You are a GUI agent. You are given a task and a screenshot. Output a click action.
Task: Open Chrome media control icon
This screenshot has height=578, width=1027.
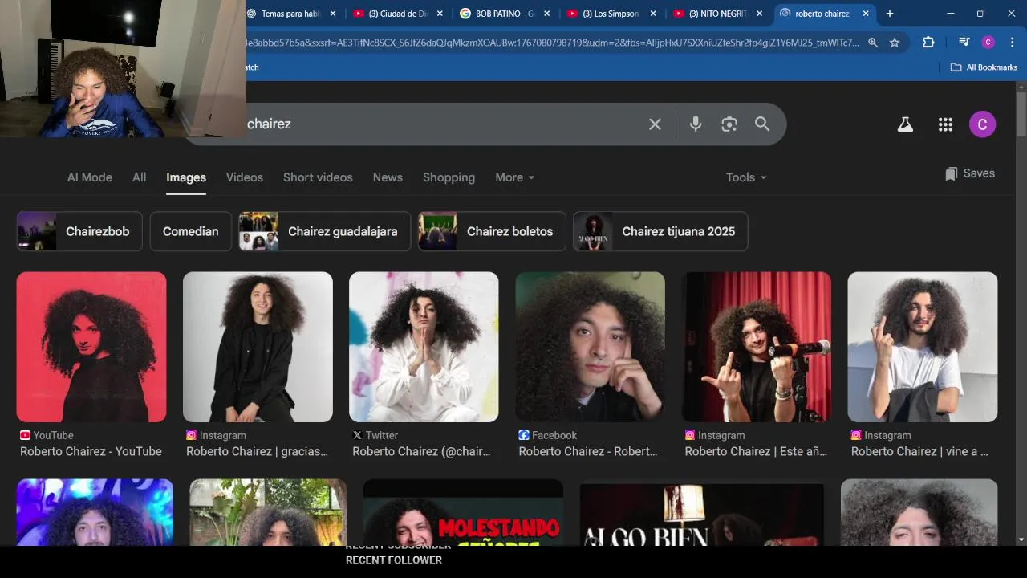964,43
